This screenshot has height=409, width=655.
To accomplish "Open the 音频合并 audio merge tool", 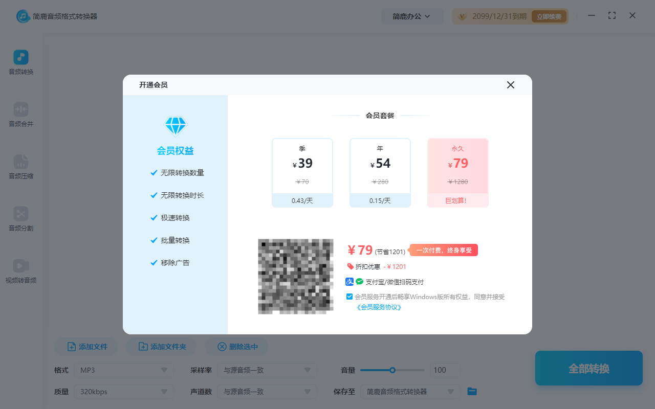I will pos(20,115).
